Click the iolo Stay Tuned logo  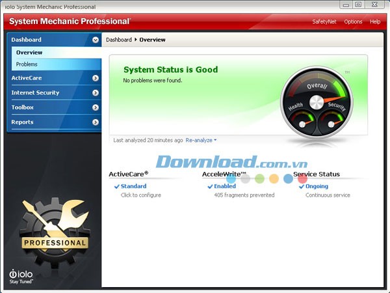pos(21,277)
